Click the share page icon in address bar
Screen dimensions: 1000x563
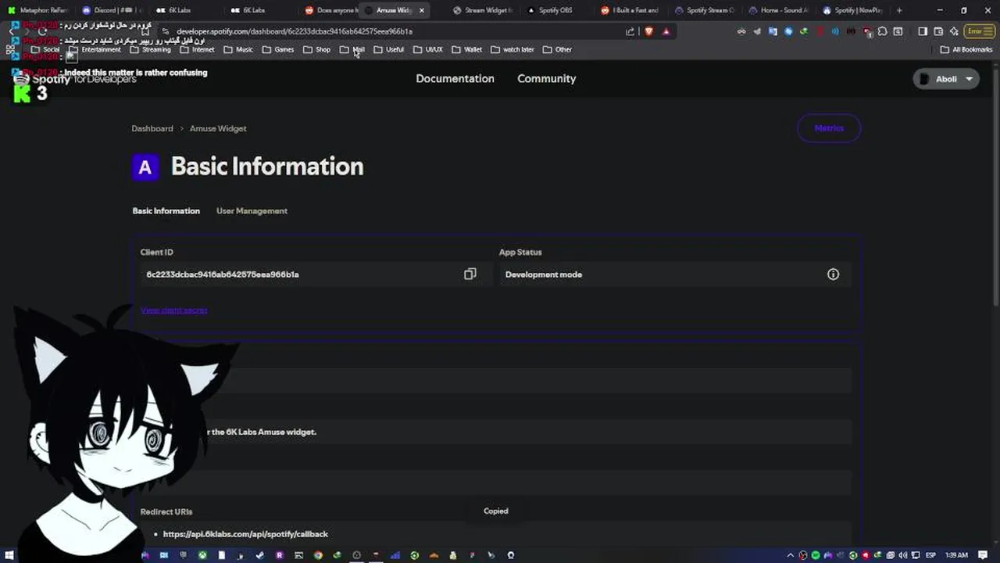tap(630, 31)
